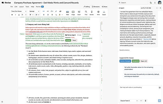Reject the Revise Agent suggestion in popup

74,40
